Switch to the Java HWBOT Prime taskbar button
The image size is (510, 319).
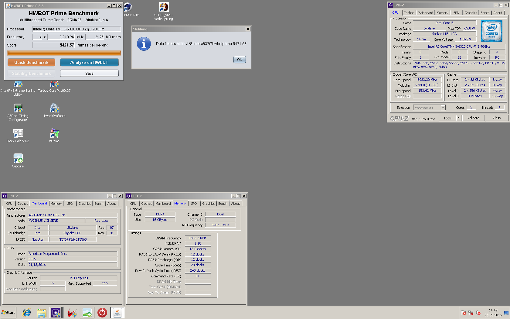pyautogui.click(x=117, y=313)
